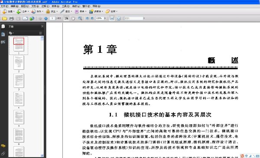Click the section heading 1.1 微机接口技术的基本内容及其层次
The width and height of the screenshot is (260, 158).
pos(160,115)
